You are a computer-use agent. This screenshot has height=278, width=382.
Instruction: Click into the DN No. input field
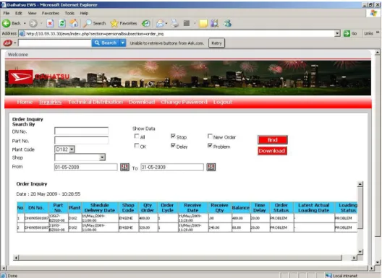pos(81,131)
